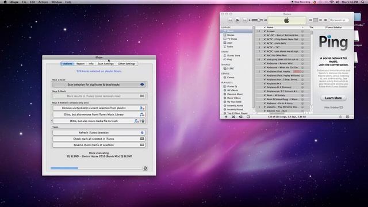Click the Play button in iTunes
368x207 pixels.
click(x=237, y=20)
